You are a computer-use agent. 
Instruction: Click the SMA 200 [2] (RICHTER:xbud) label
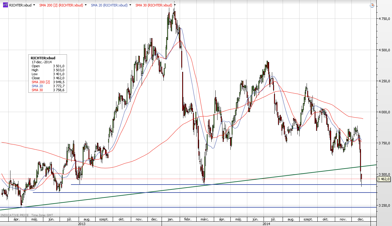pos(61,5)
